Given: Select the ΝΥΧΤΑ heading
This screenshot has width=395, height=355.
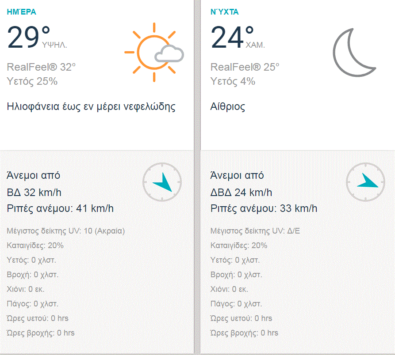Looking at the screenshot, I should click(x=224, y=12).
